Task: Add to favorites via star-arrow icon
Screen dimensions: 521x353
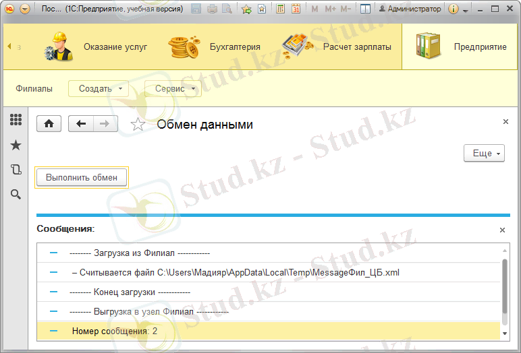Action: tap(246, 9)
